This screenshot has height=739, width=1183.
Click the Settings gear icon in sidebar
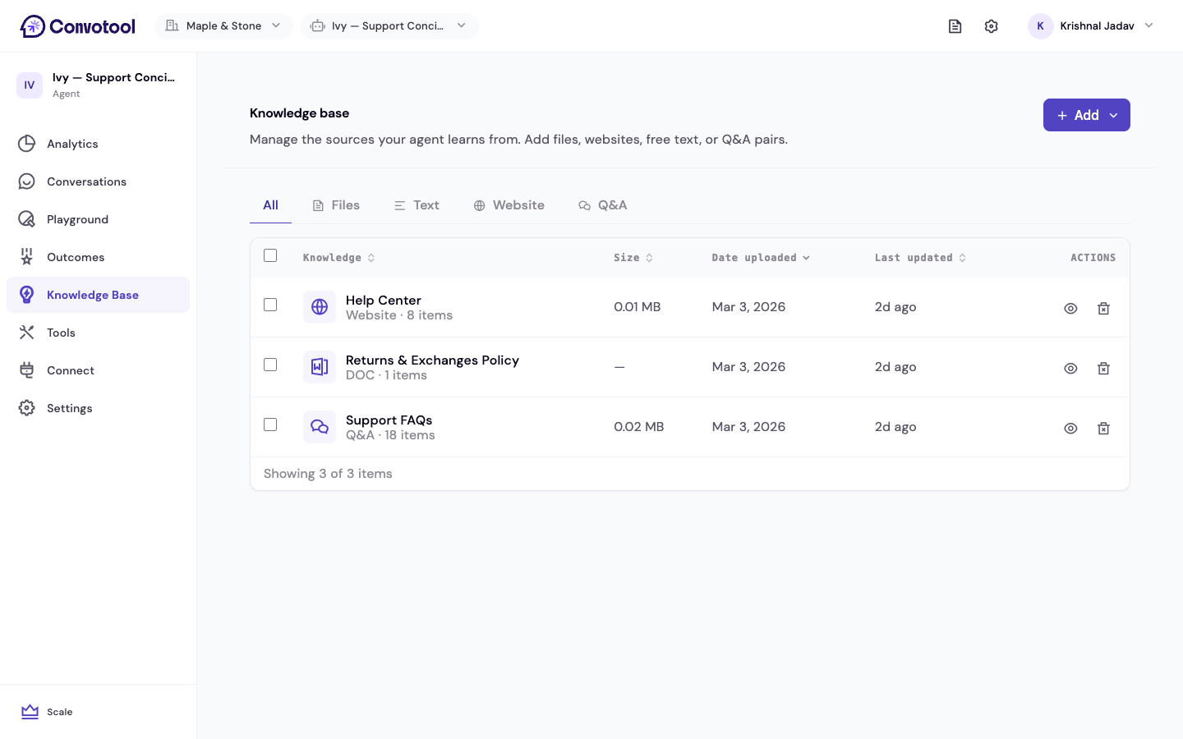coord(27,408)
